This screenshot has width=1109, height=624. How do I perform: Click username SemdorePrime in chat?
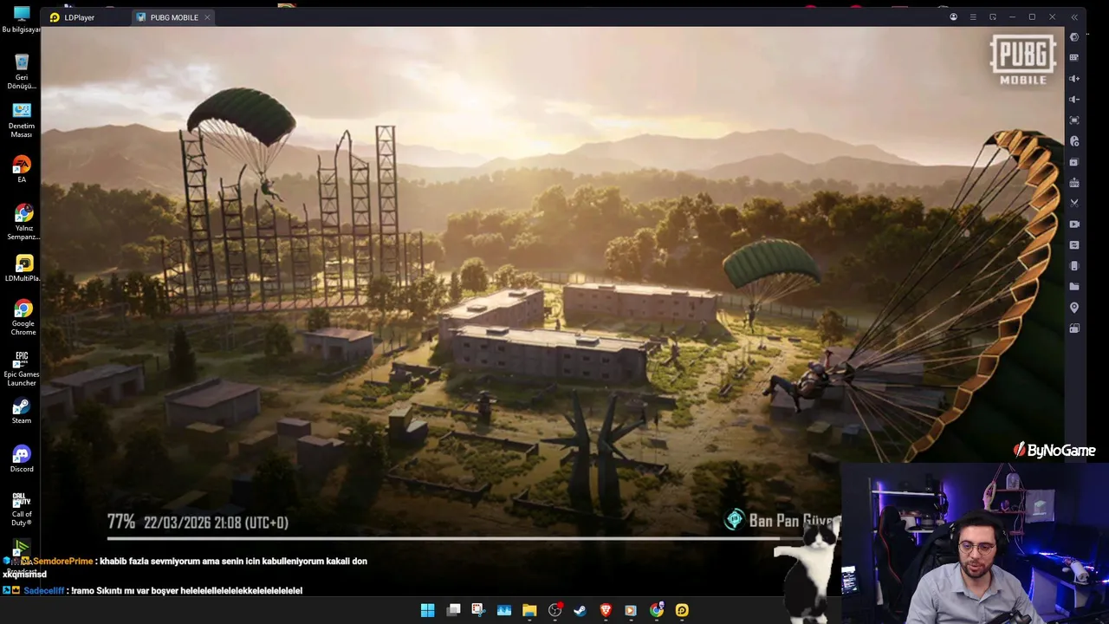[x=62, y=561]
